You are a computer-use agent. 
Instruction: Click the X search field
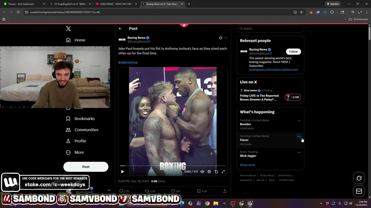point(270,29)
